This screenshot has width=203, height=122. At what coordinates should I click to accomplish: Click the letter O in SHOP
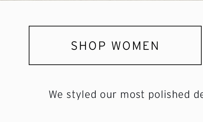point(92,46)
